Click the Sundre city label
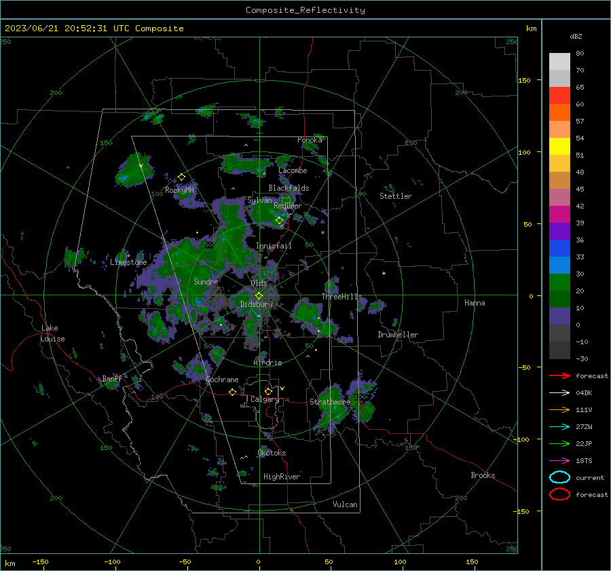Viewport: 611px width, 571px height. [206, 281]
